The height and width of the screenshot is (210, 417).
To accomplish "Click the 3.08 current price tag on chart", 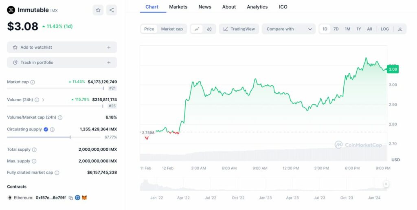I will [393, 69].
